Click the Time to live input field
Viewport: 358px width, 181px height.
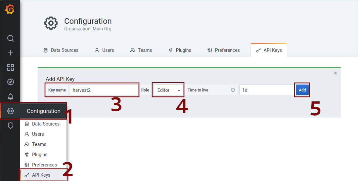coord(266,90)
